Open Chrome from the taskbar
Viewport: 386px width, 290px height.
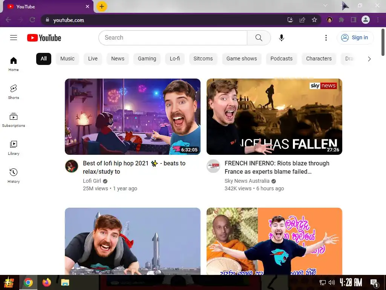pyautogui.click(x=28, y=282)
